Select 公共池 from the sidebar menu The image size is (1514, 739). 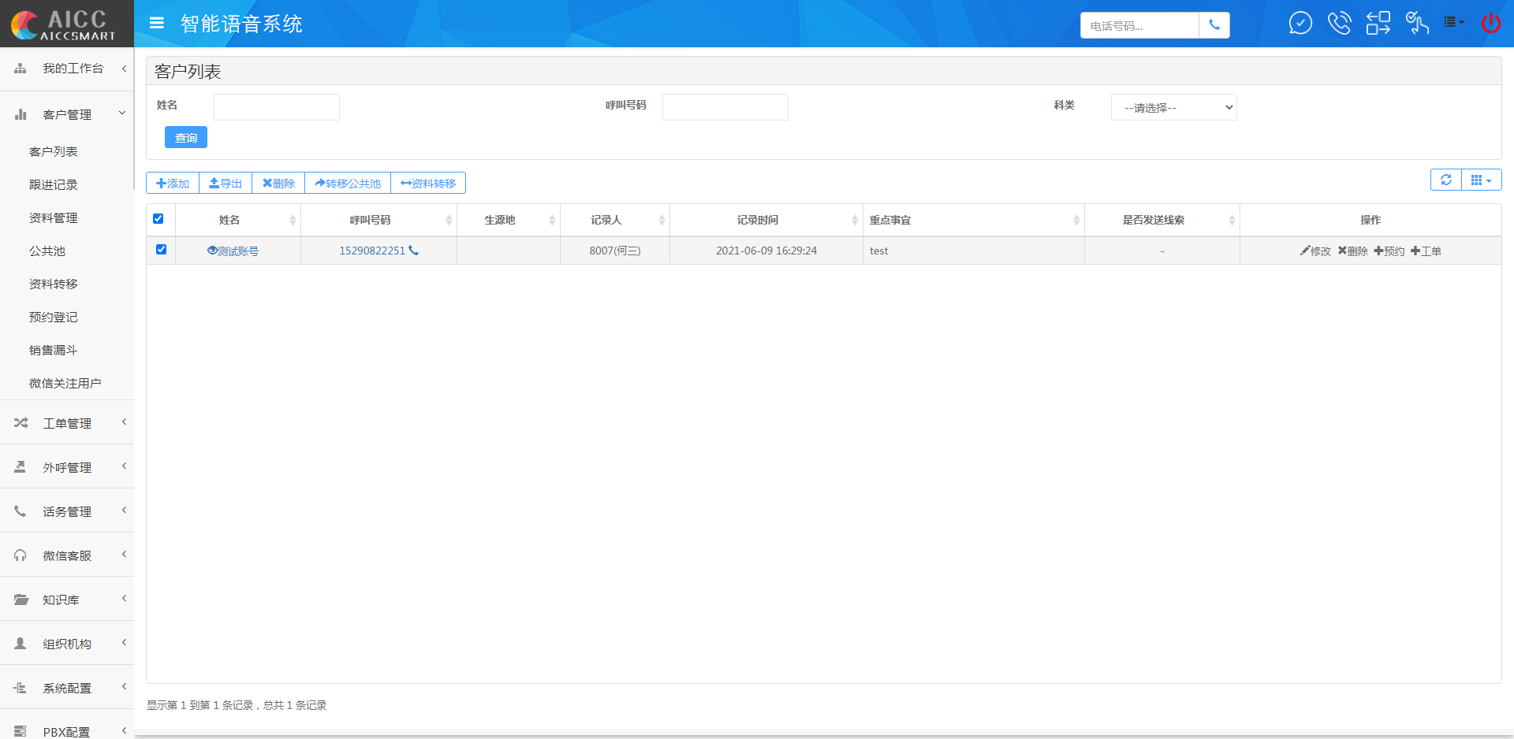click(x=47, y=251)
